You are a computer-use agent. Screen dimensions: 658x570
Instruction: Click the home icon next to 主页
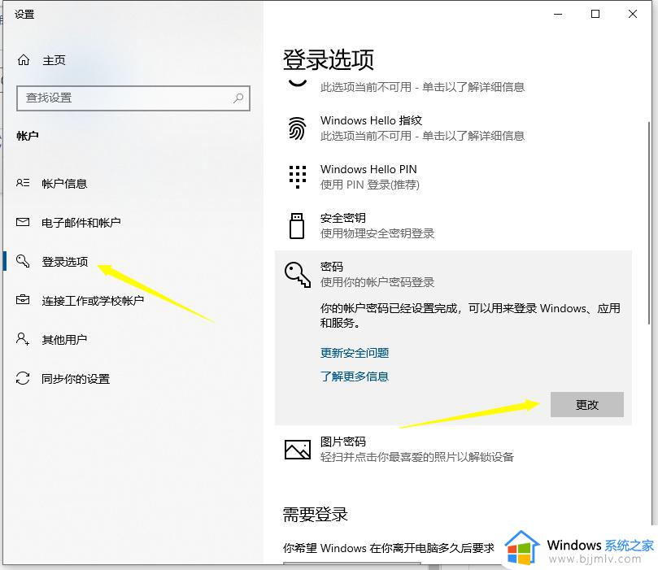[24, 60]
